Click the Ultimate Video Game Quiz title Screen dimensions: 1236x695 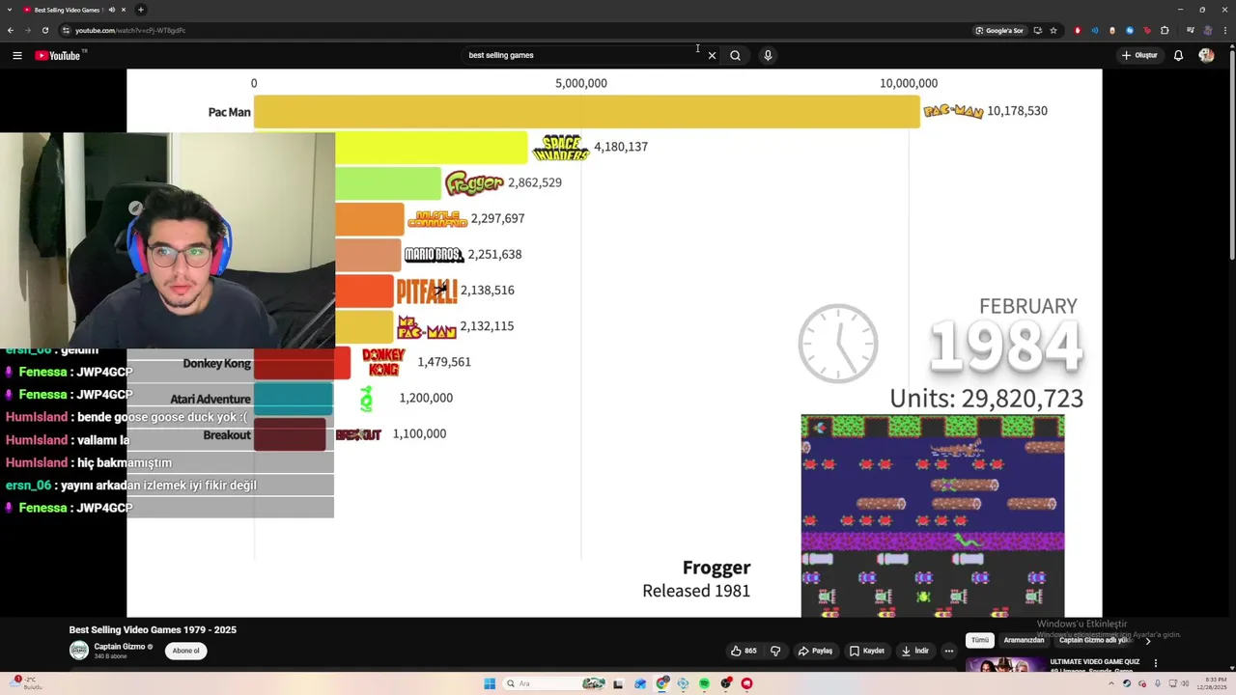tap(1095, 662)
